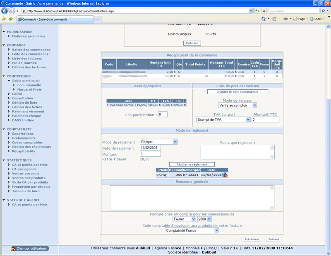The height and width of the screenshot is (256, 331).
Task: Click the Home icon in toolbar
Action: point(264,19)
